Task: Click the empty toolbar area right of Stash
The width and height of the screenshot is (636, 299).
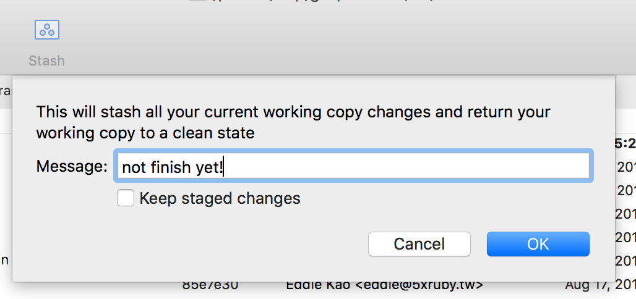Action: 309,43
